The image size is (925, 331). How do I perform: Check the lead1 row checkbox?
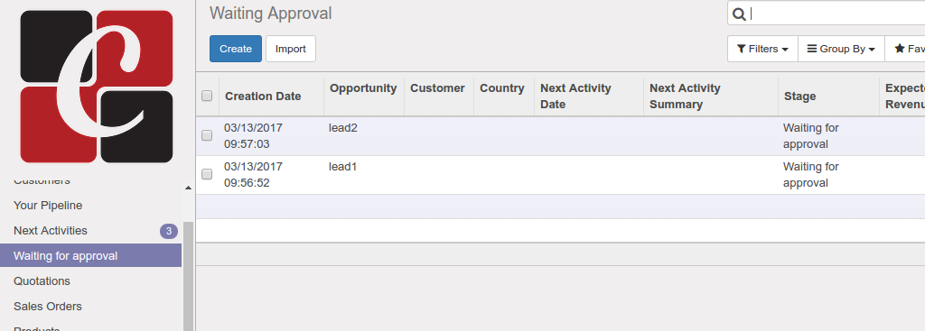pyautogui.click(x=207, y=174)
